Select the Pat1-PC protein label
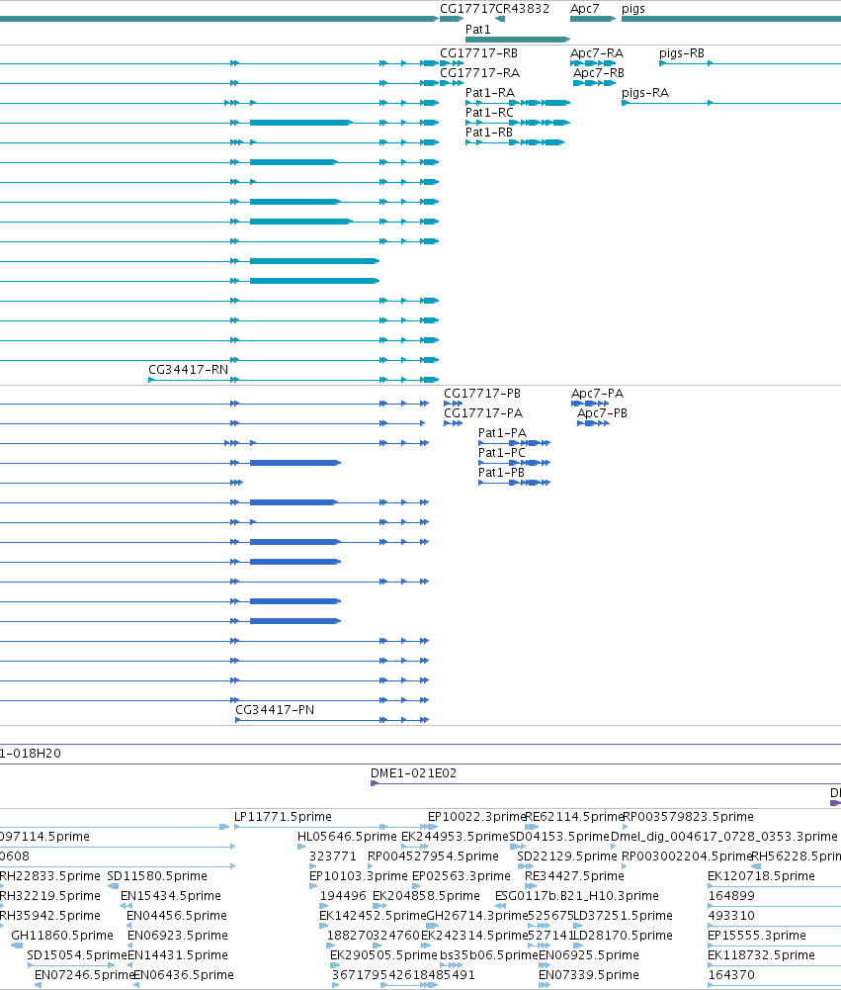The image size is (841, 990). [502, 453]
